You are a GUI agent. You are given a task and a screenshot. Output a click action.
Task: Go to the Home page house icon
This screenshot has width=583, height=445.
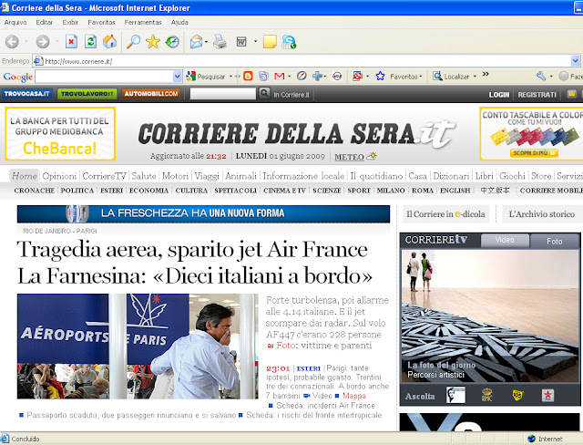point(109,41)
